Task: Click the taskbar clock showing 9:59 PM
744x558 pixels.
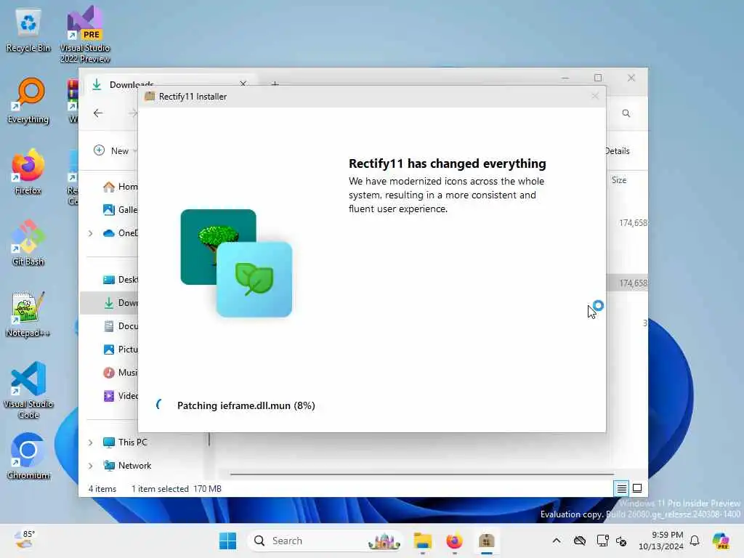Action: tap(660, 541)
